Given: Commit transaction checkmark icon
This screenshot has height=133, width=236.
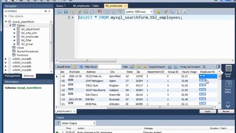Looking at the screenshot, I should (x=107, y=12).
